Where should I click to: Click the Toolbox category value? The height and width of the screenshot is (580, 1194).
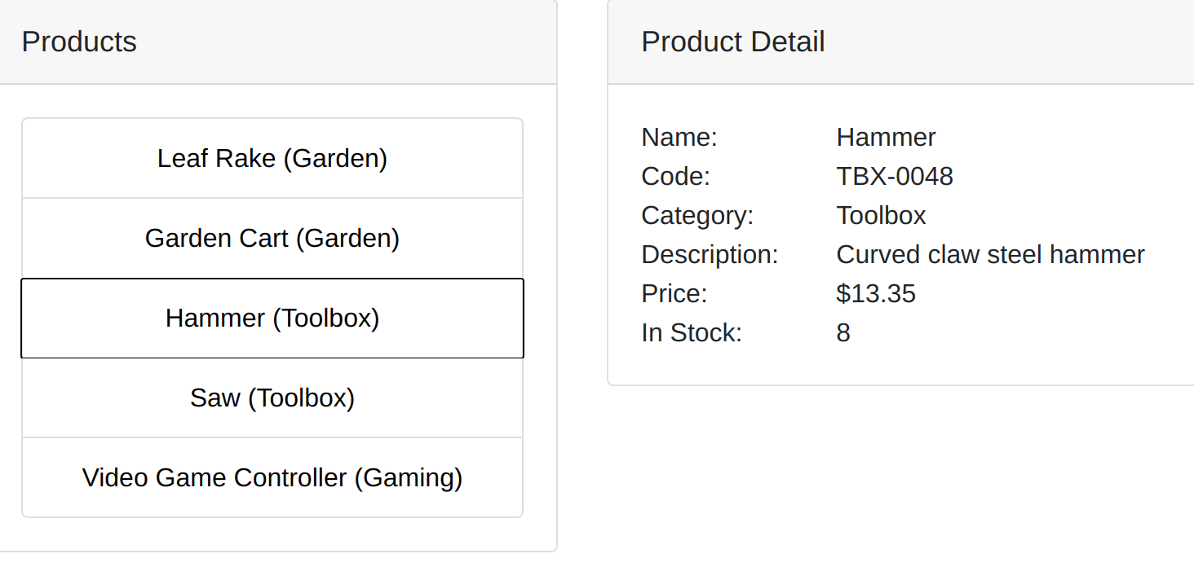click(x=881, y=215)
